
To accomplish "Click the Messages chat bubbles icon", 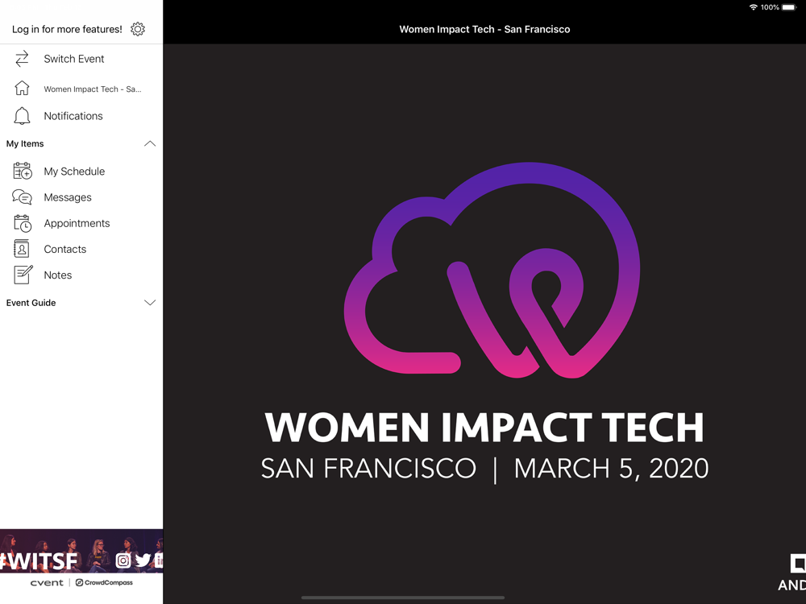I will [x=22, y=197].
